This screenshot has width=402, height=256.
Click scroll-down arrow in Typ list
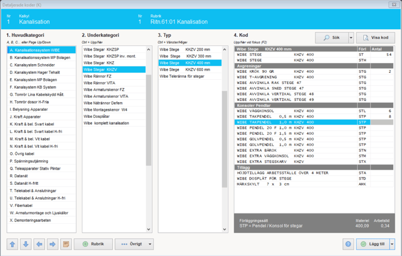click(x=224, y=229)
